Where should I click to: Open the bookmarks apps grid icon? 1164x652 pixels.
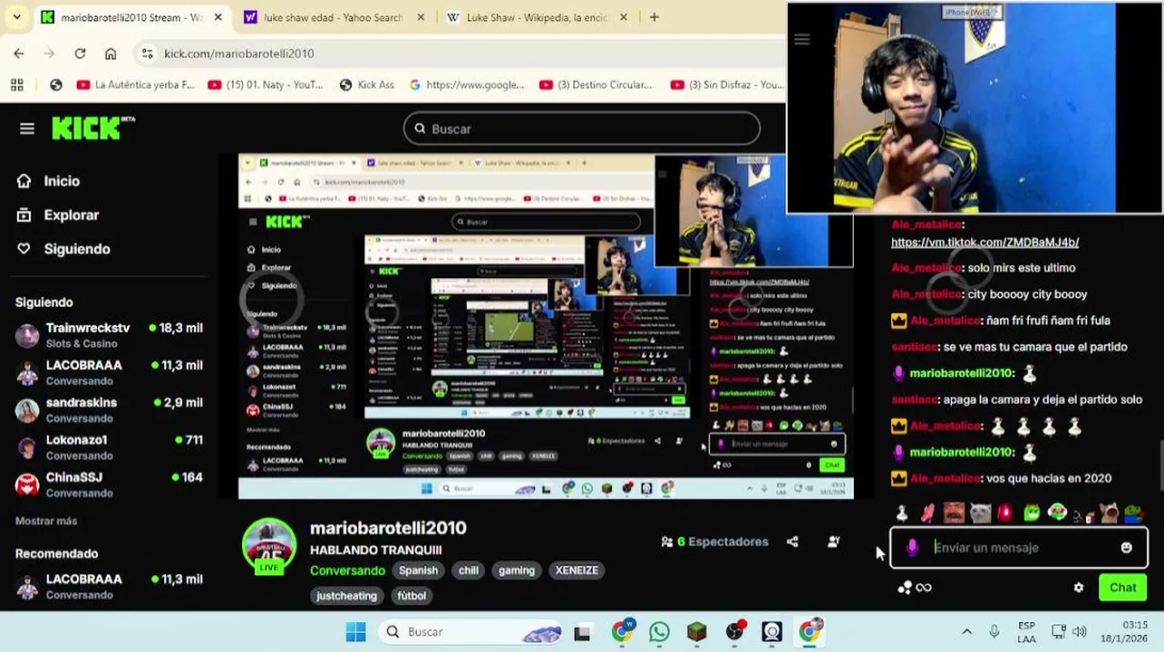[x=16, y=84]
